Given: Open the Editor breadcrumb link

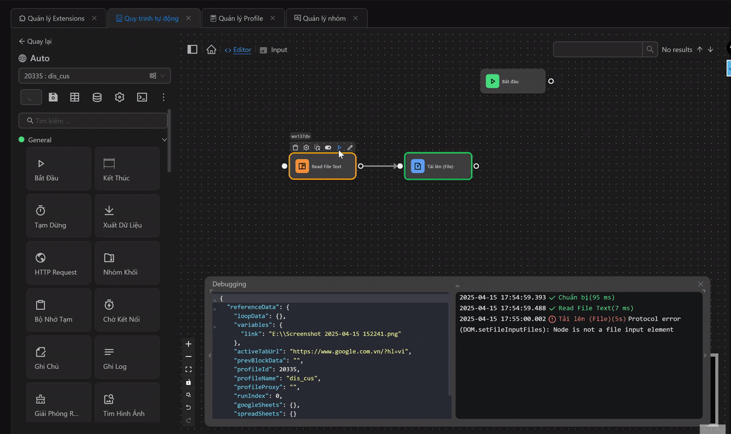Looking at the screenshot, I should click(242, 50).
